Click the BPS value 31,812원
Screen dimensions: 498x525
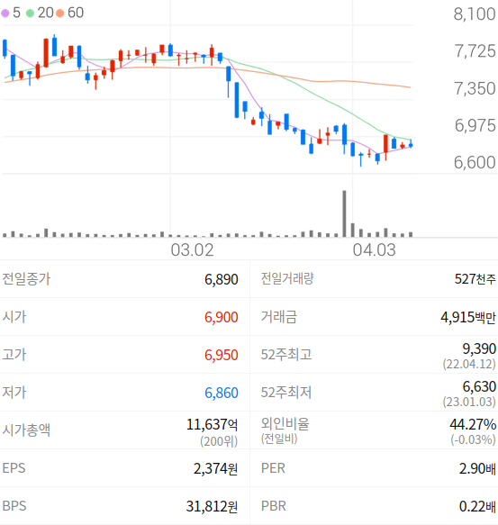tap(212, 506)
